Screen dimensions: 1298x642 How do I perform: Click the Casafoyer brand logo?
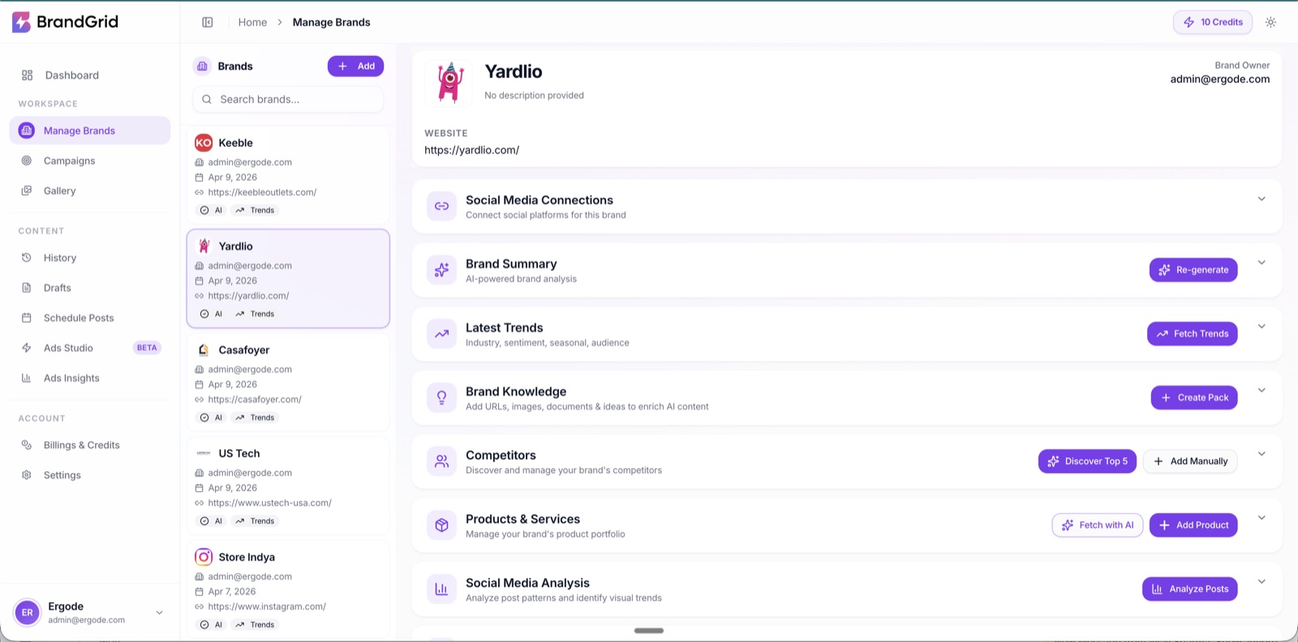coord(204,350)
